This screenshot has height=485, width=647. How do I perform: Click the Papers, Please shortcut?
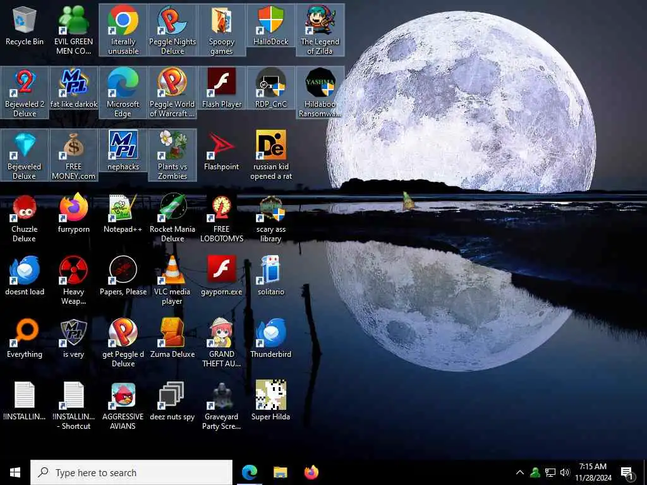click(123, 275)
